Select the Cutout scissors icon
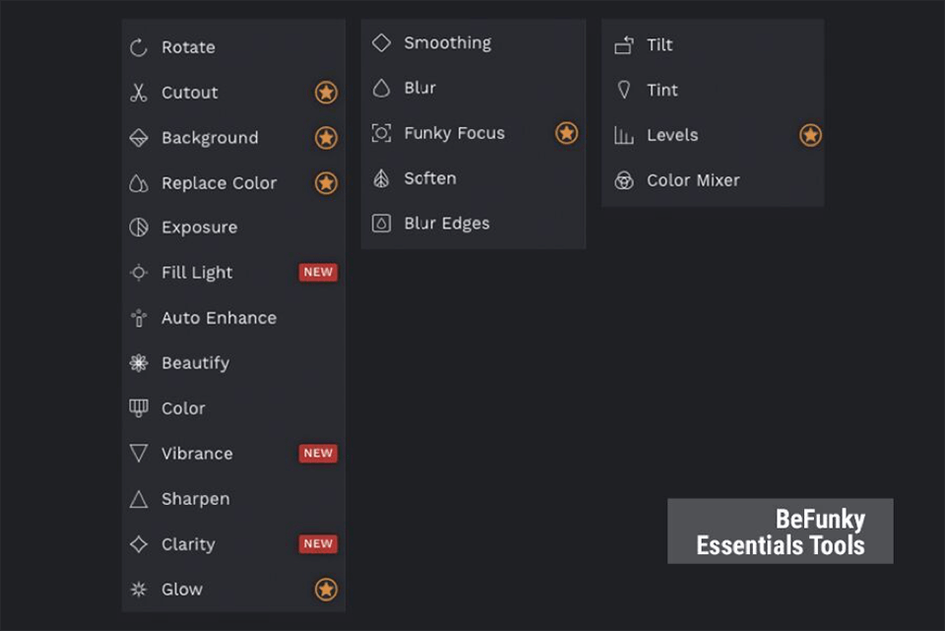 pos(139,93)
